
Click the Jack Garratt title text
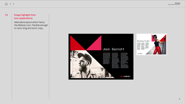[113, 49]
